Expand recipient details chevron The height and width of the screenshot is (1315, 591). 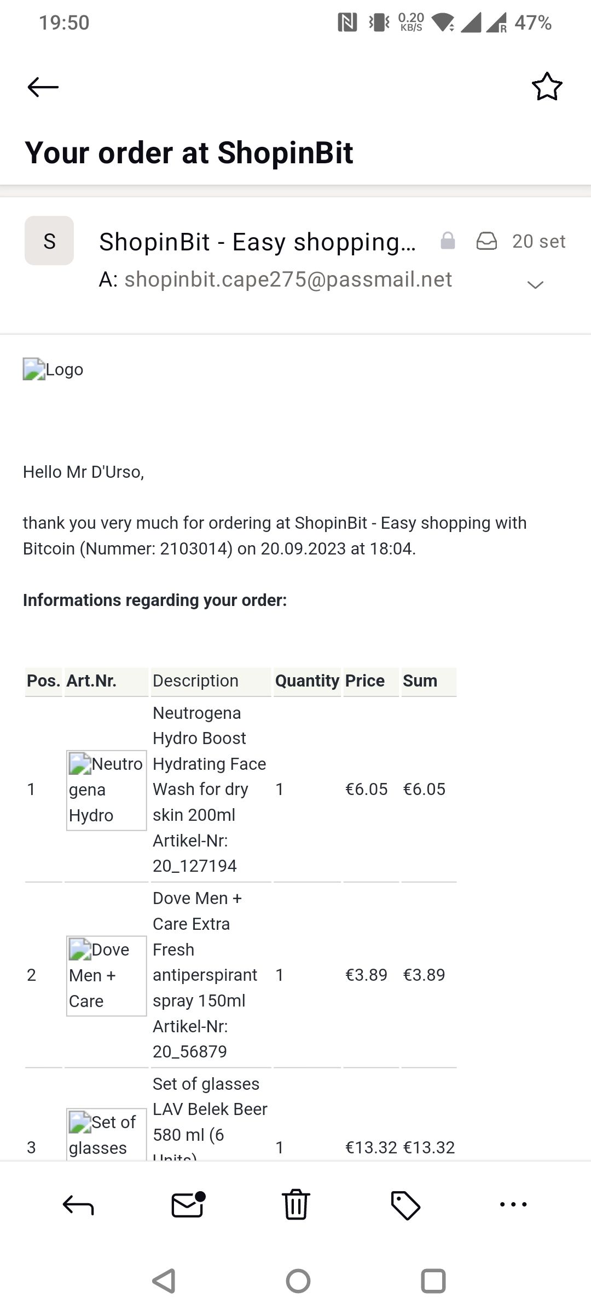[x=535, y=284]
